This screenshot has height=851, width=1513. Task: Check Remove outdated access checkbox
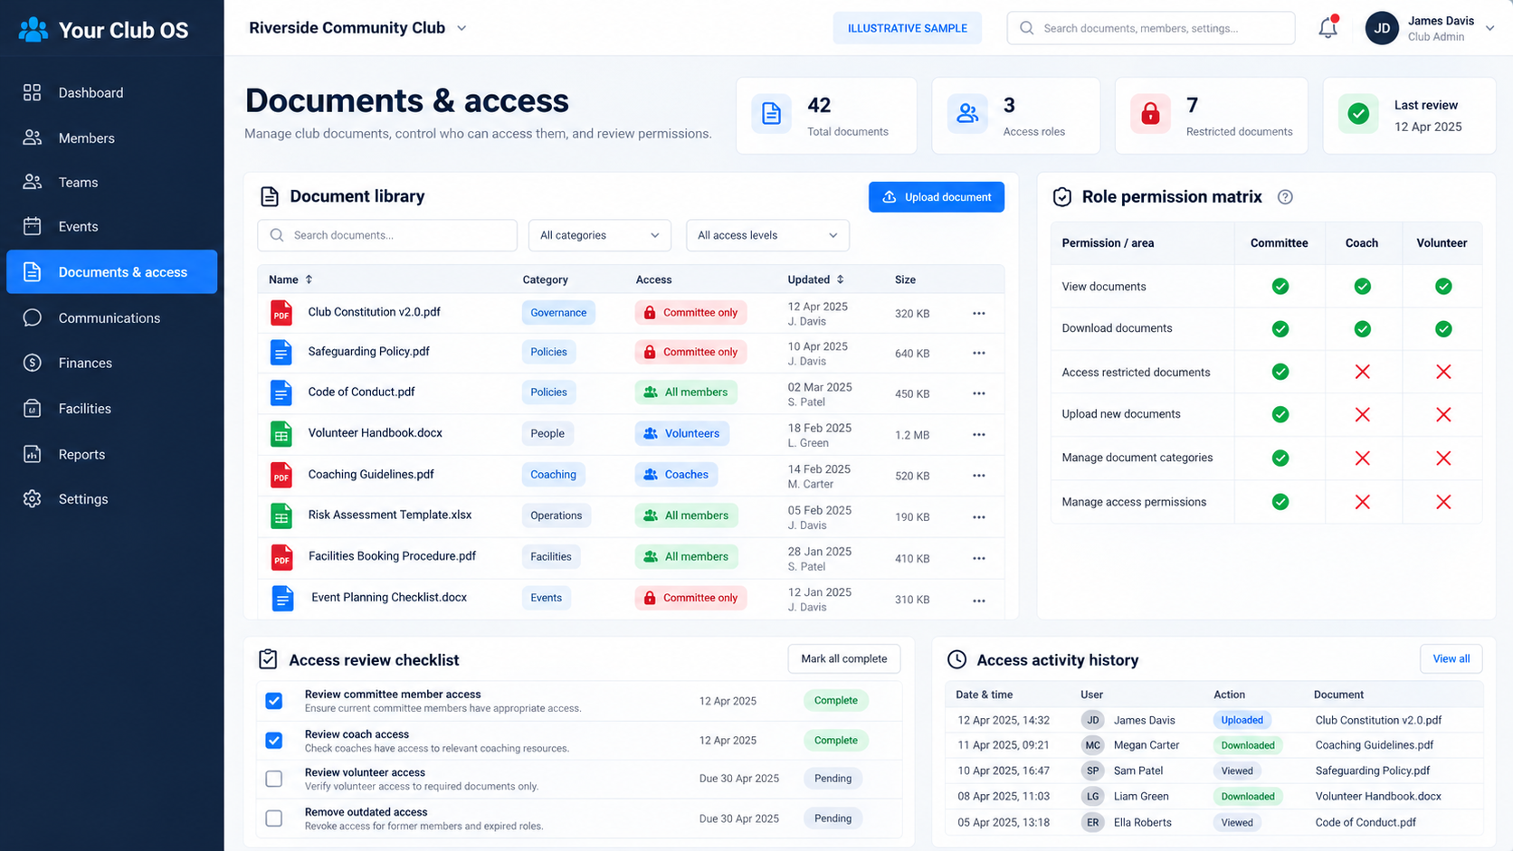(x=274, y=818)
